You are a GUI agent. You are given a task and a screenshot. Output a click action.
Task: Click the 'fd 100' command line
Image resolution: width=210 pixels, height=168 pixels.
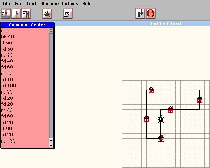click(x=8, y=86)
